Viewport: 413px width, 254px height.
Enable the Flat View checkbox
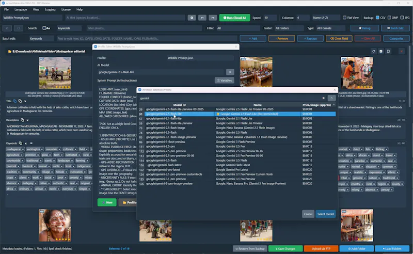click(344, 18)
